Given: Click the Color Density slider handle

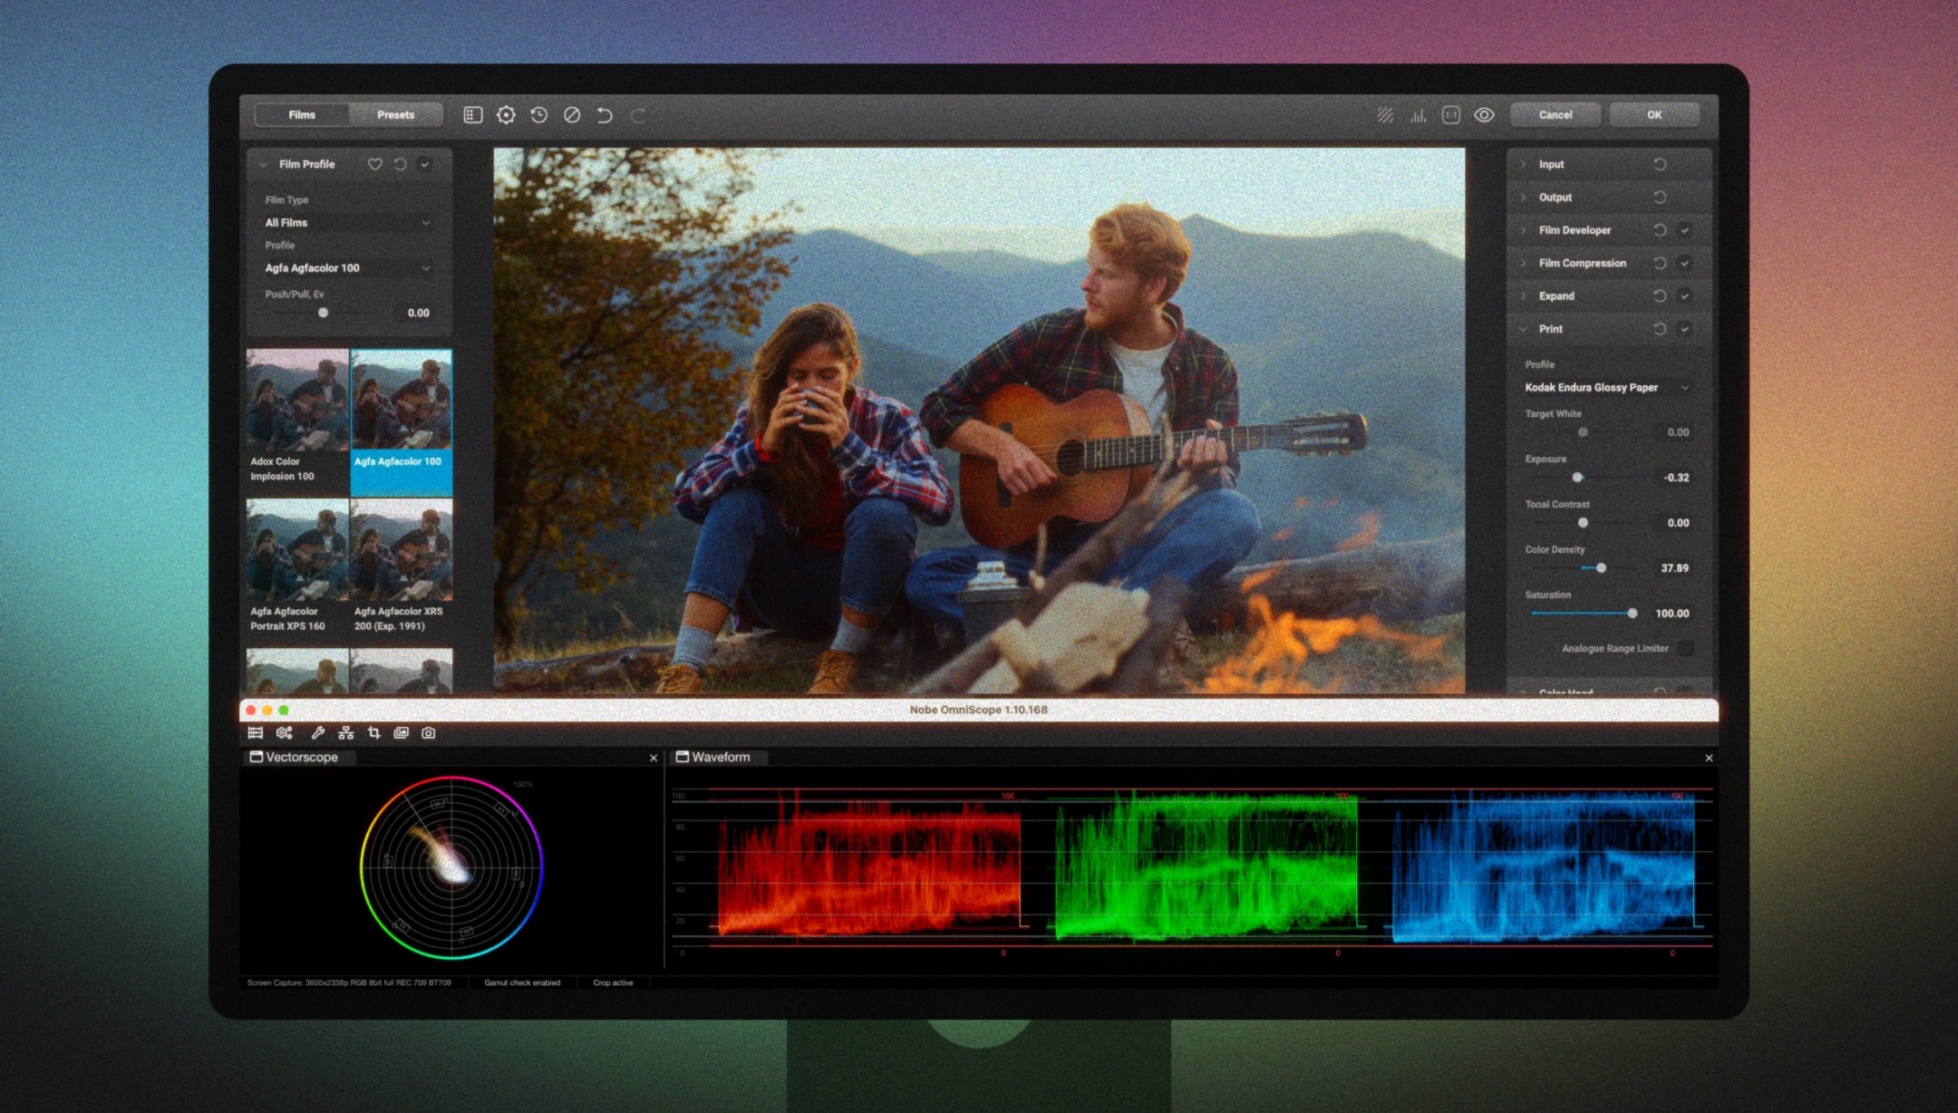Looking at the screenshot, I should (x=1601, y=568).
